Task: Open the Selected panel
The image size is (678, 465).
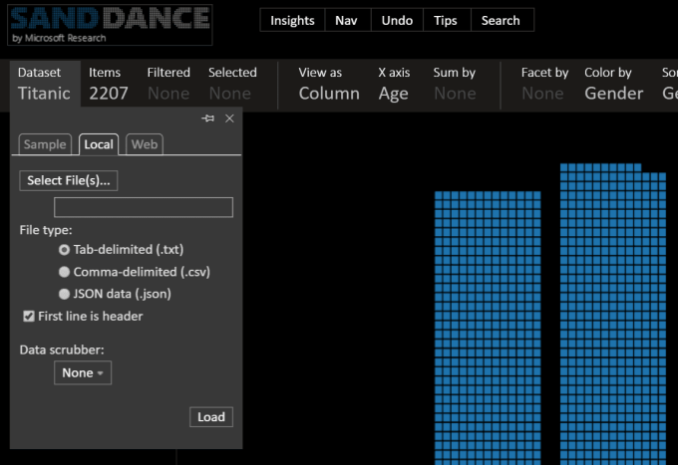Action: 232,84
